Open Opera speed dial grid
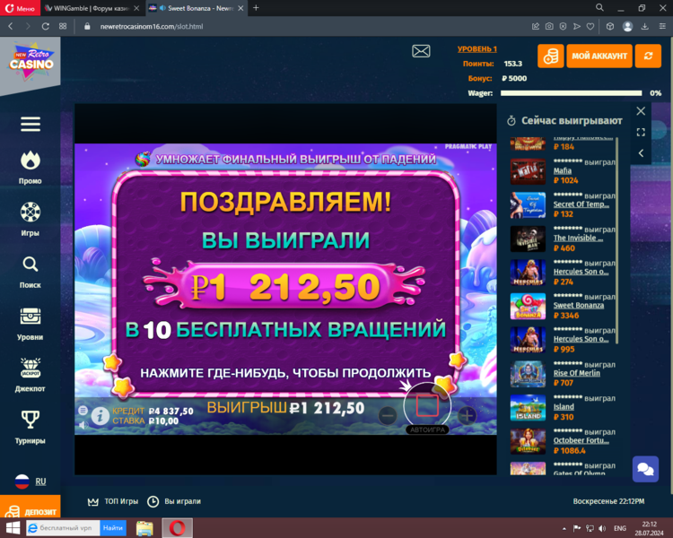The height and width of the screenshot is (538, 673). tap(63, 26)
